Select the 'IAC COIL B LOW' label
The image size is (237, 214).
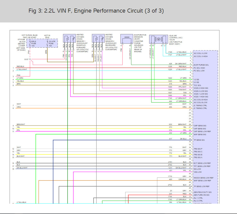coord(200,103)
